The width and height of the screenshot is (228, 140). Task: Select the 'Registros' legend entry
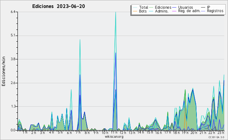pos(215,11)
